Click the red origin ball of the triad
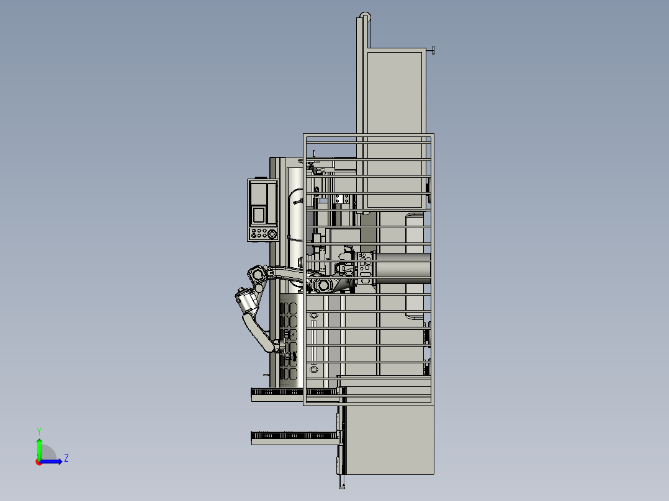Image resolution: width=669 pixels, height=501 pixels. [x=39, y=462]
